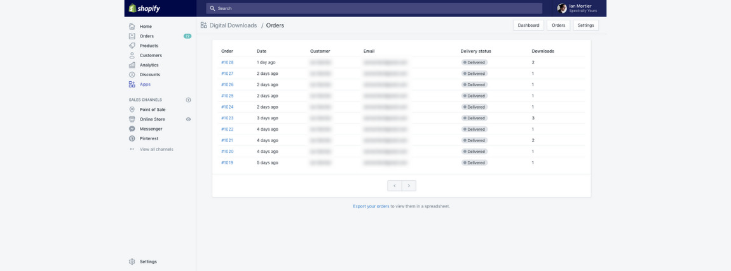Open the Ian Mortier account menu

(577, 8)
